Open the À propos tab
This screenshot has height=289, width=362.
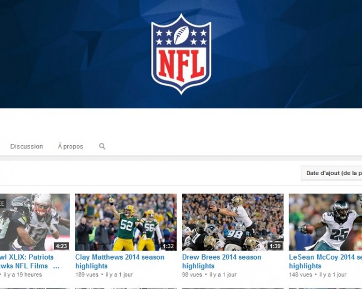(x=70, y=146)
